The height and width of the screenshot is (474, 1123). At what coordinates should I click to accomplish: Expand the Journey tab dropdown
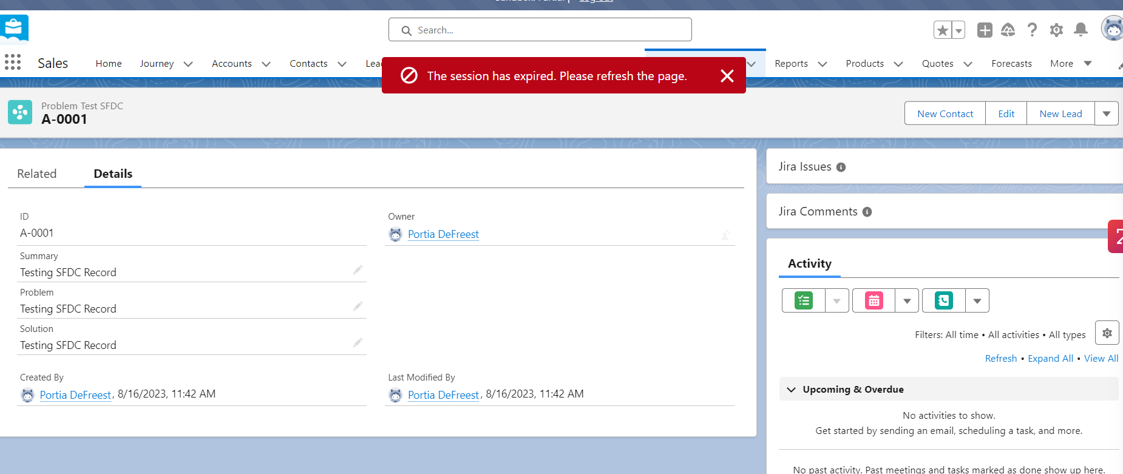[x=188, y=64]
